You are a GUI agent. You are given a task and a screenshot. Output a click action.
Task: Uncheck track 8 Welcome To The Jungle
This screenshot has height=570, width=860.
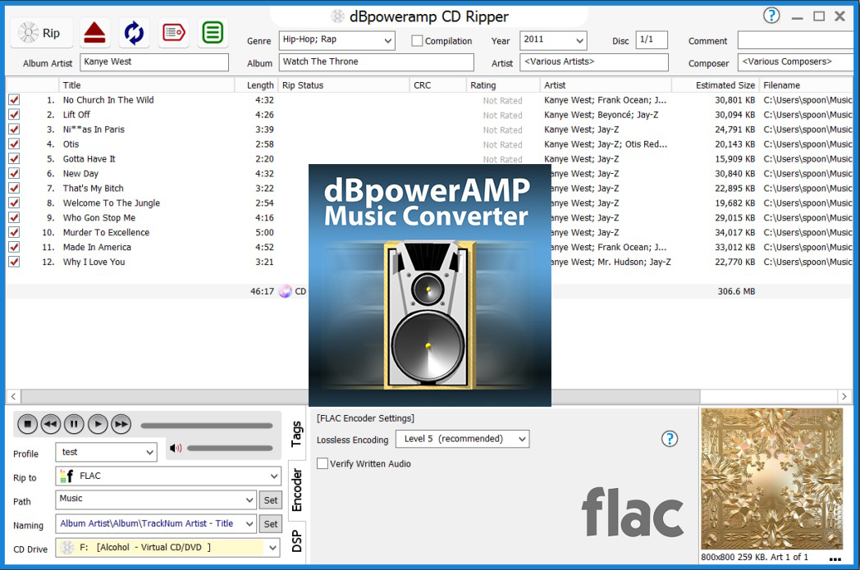14,203
